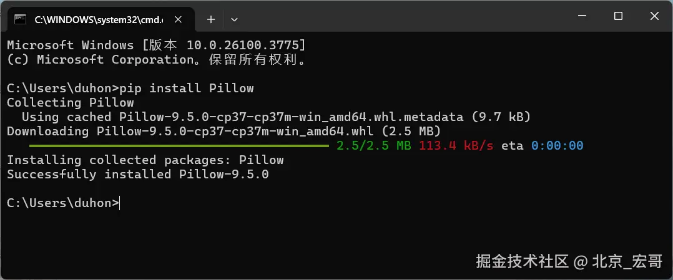673x280 pixels.
Task: Click the Using cached Pillow metadata line
Action: point(277,117)
